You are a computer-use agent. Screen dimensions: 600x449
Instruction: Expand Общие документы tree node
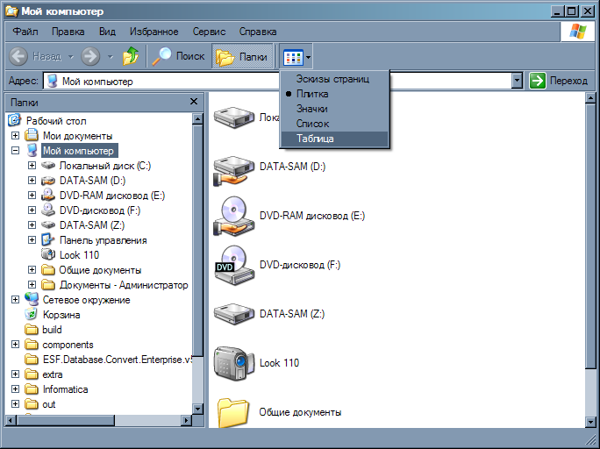pyautogui.click(x=32, y=270)
